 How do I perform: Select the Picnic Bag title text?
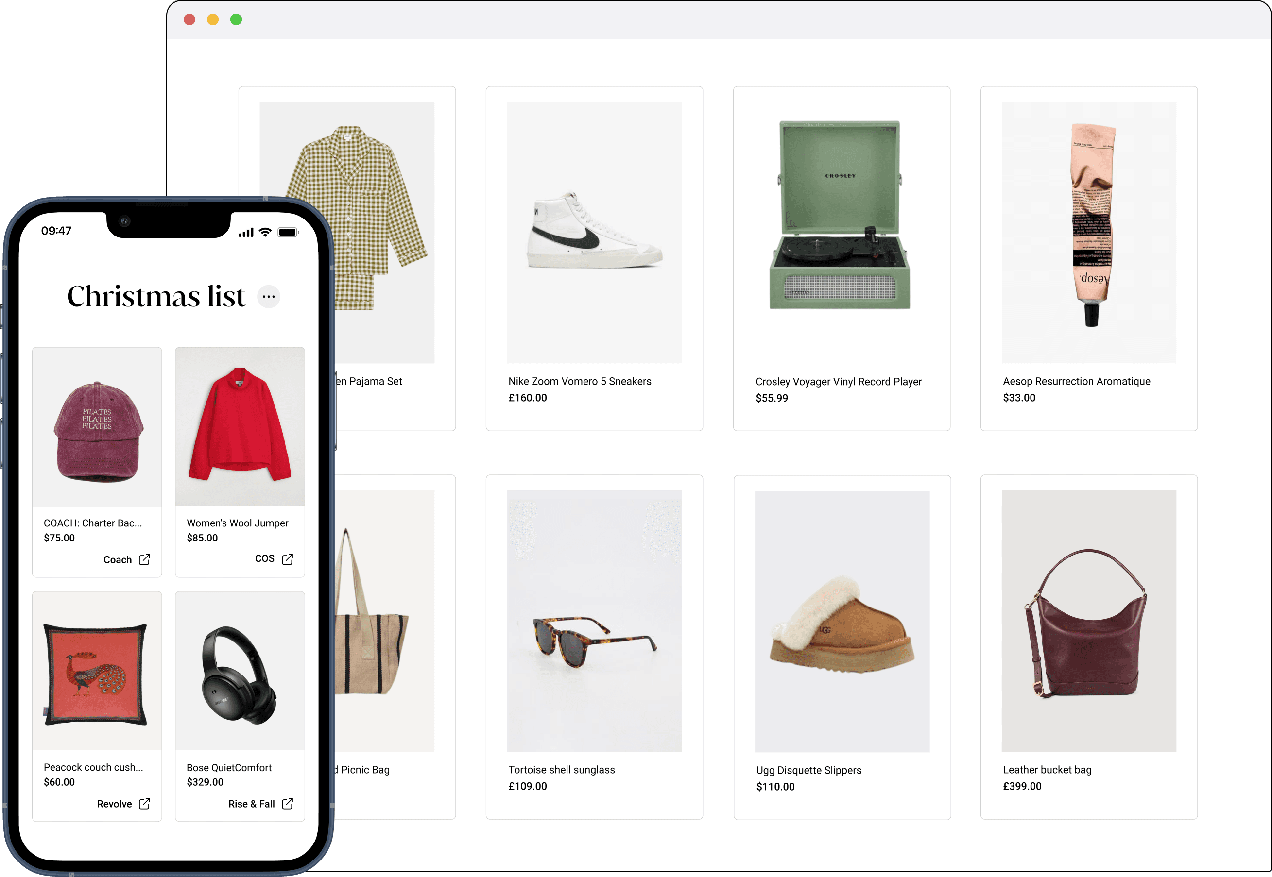(362, 770)
